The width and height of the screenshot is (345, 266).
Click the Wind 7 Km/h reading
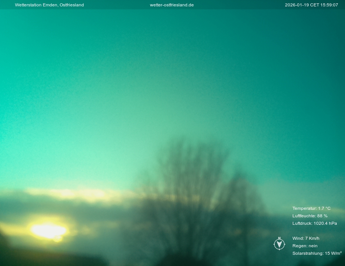click(306, 238)
